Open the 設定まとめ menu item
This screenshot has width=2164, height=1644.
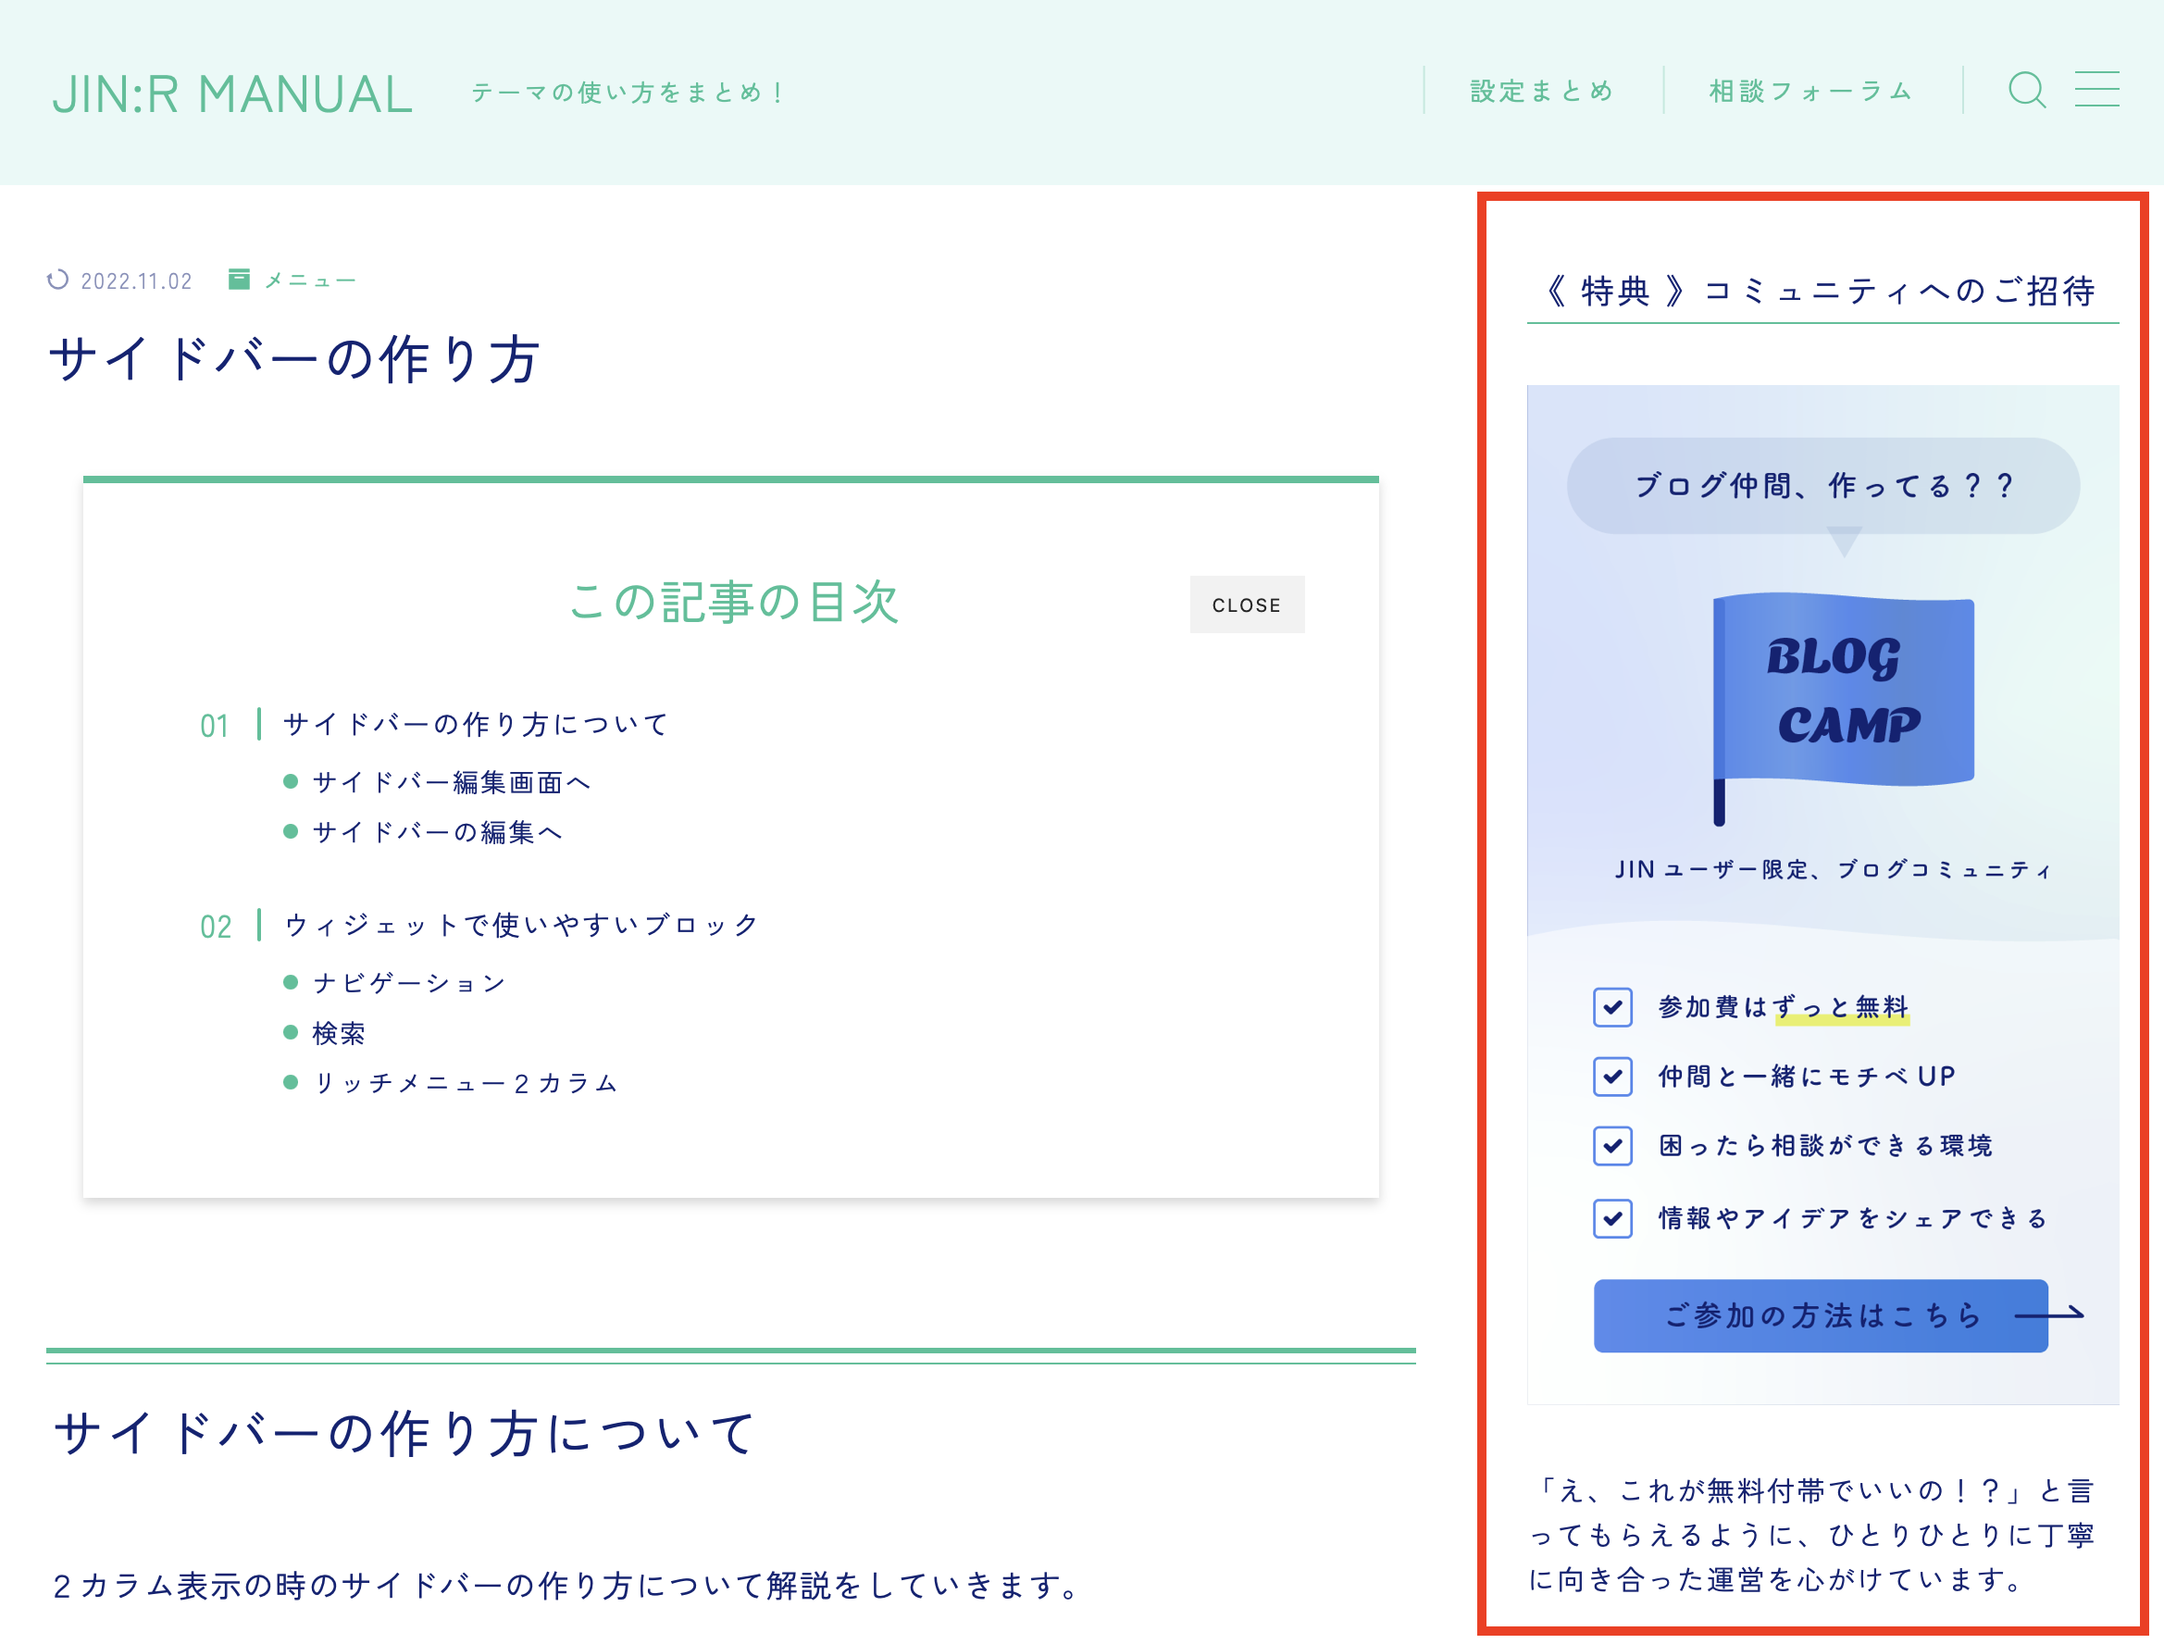[1541, 89]
